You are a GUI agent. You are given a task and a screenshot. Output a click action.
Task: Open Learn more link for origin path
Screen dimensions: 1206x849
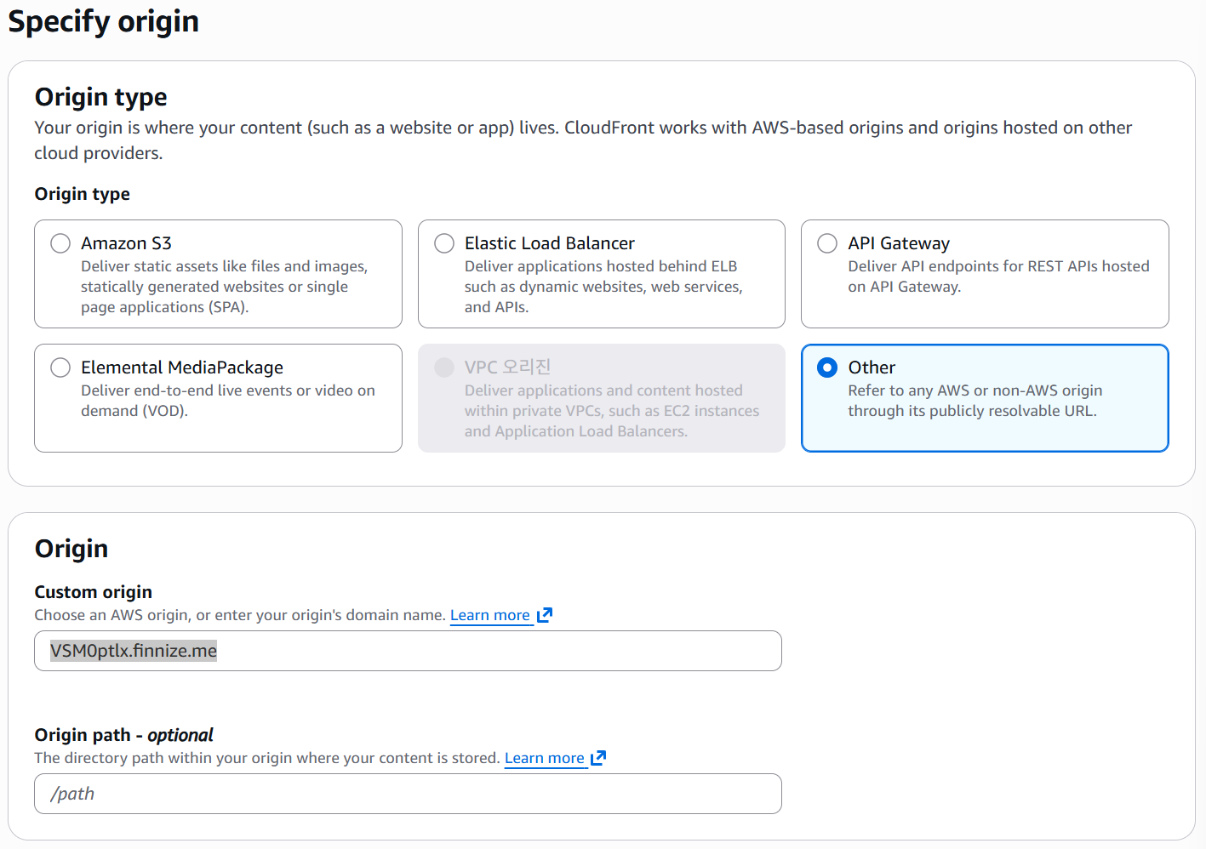[x=544, y=758]
